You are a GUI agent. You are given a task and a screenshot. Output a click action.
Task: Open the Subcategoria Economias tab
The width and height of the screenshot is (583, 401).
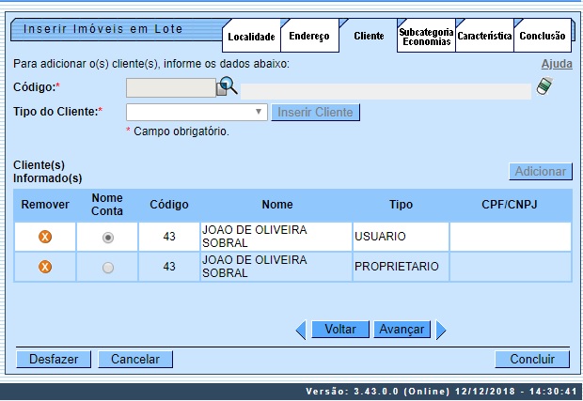click(x=426, y=37)
